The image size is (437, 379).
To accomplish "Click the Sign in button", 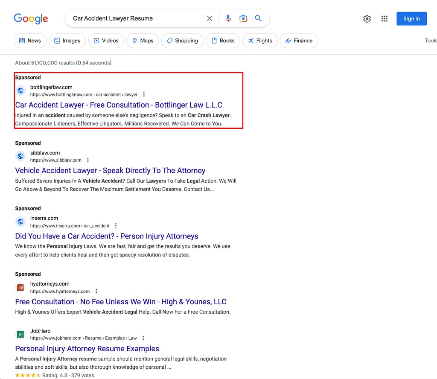I will (x=411, y=19).
